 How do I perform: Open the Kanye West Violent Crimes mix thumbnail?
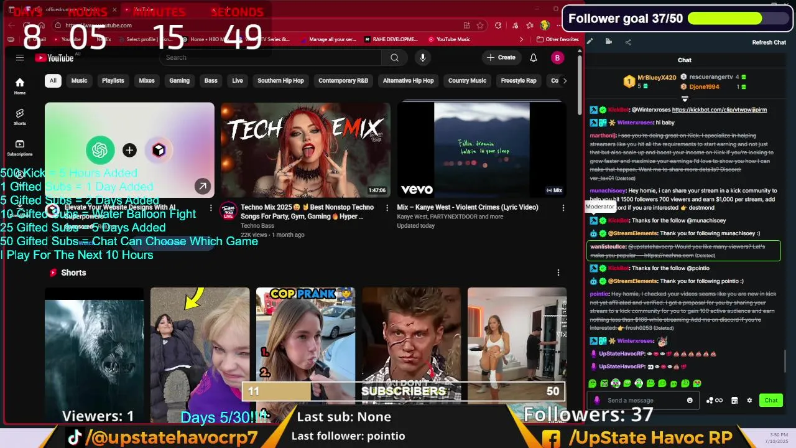482,150
